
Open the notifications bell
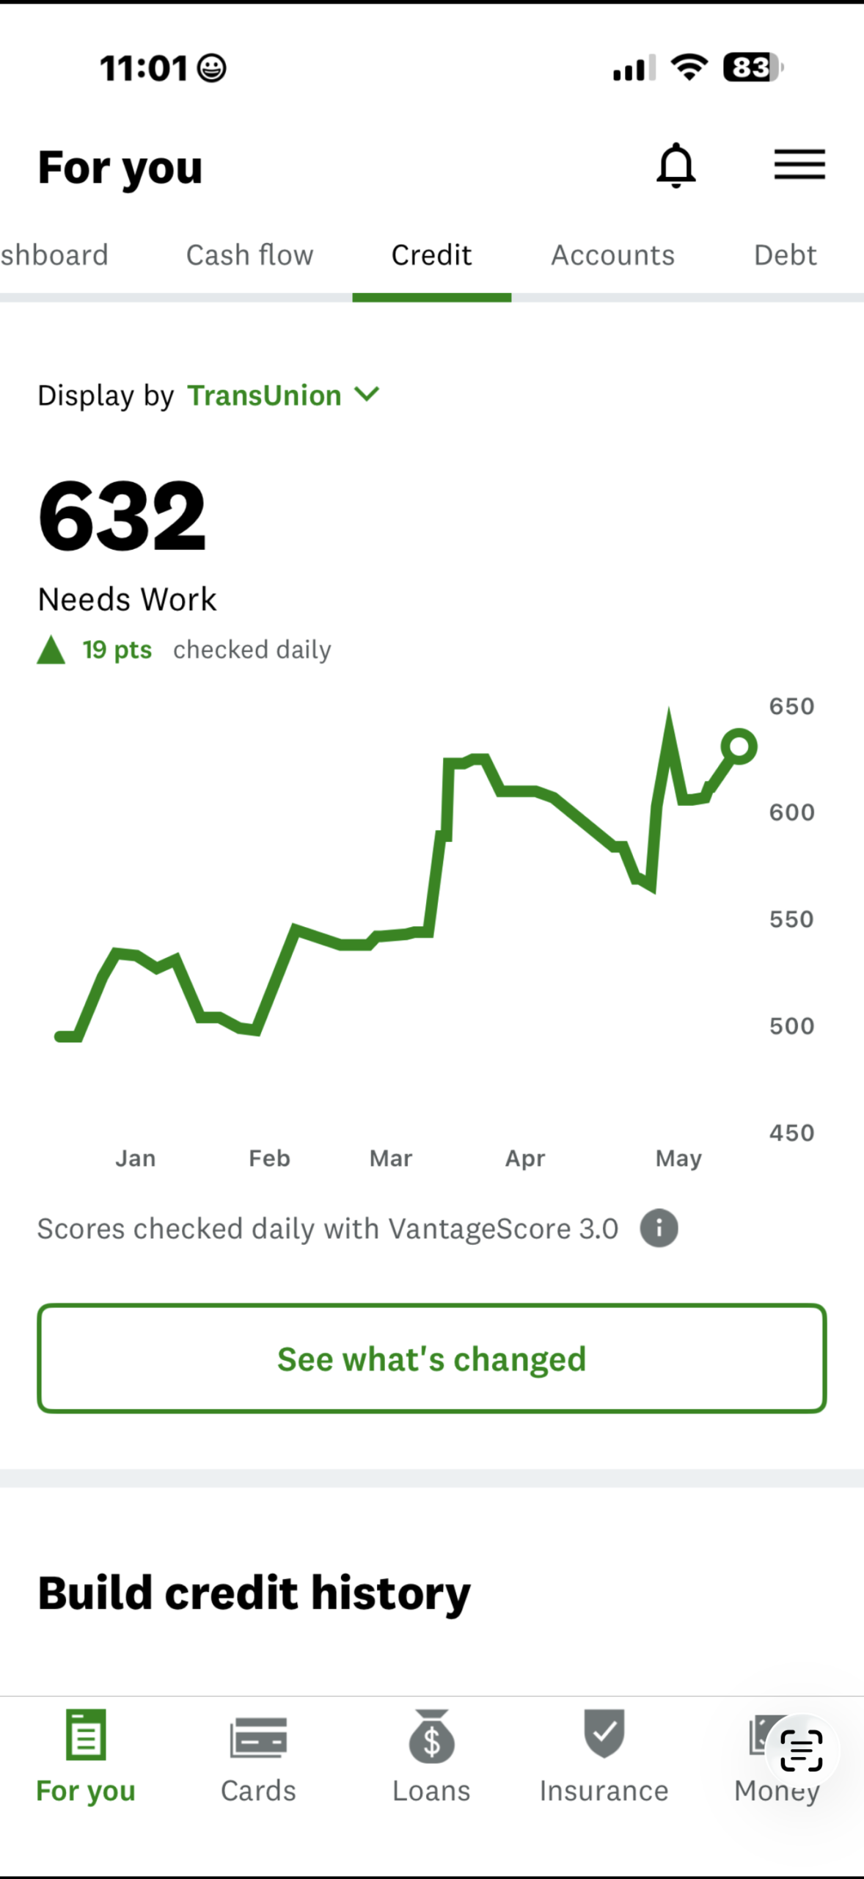coord(676,165)
